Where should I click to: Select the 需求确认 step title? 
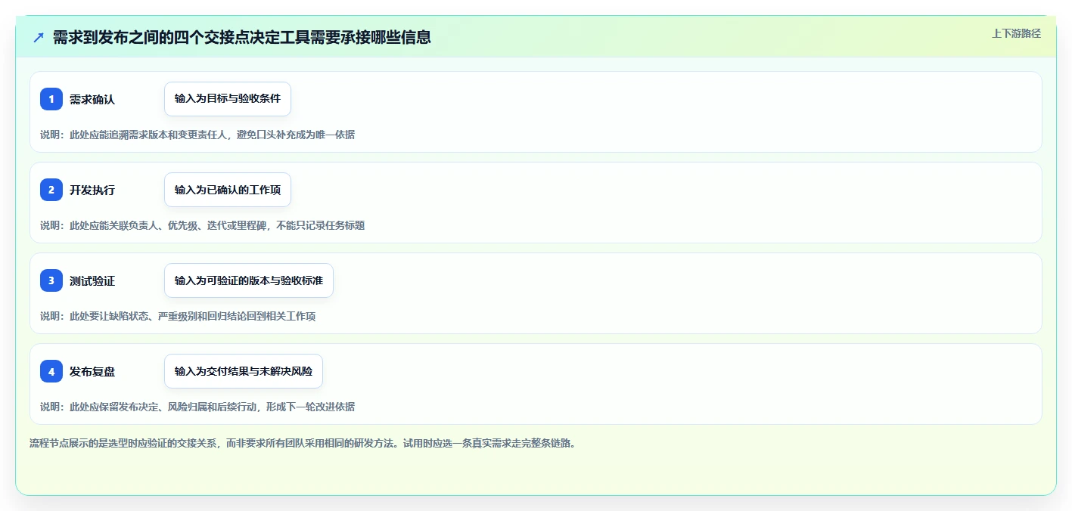(92, 99)
